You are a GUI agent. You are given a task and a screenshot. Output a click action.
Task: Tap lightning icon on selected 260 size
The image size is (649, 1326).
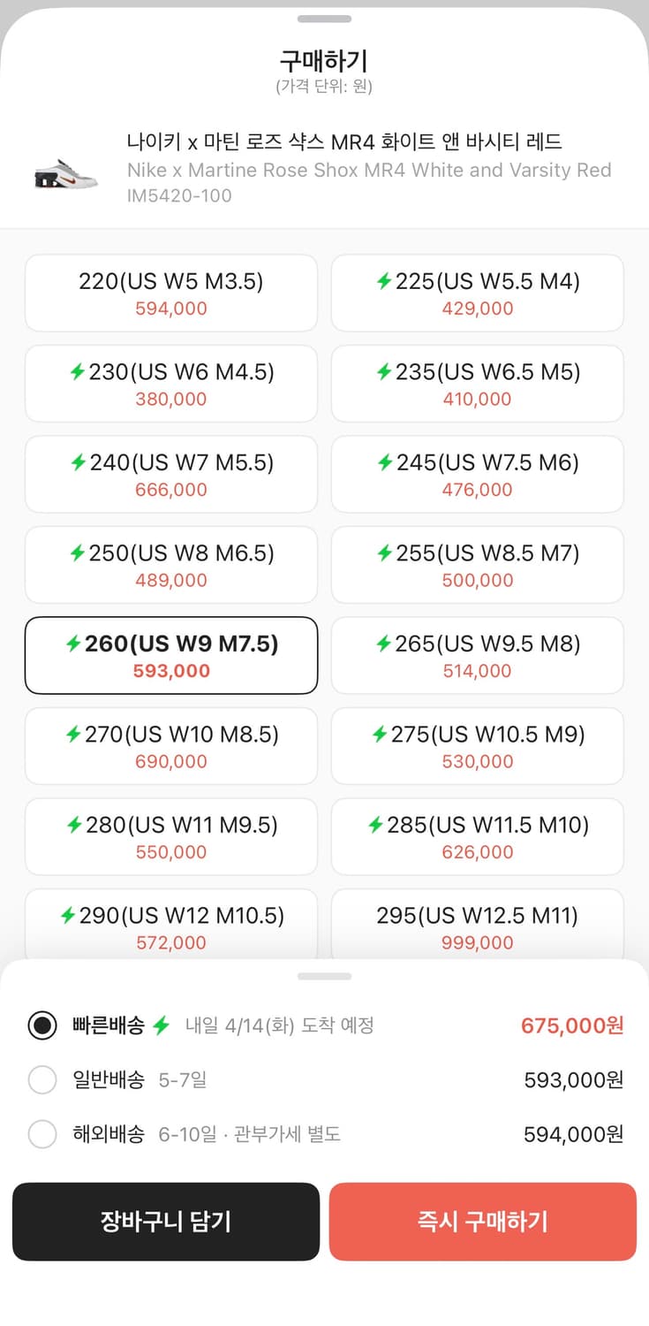point(74,644)
